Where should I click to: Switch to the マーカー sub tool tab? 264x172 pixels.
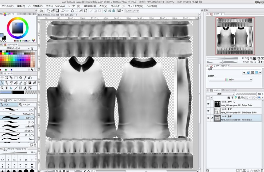pos(27,104)
